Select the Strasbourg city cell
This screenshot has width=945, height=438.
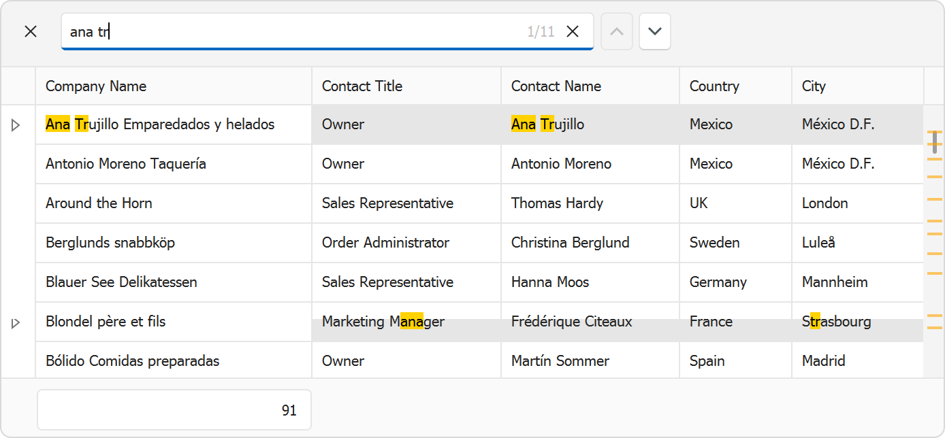[857, 322]
